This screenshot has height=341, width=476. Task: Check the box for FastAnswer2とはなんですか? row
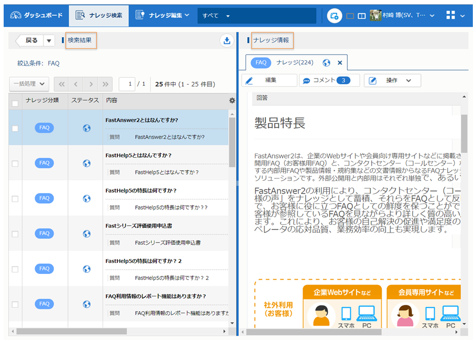pos(15,128)
